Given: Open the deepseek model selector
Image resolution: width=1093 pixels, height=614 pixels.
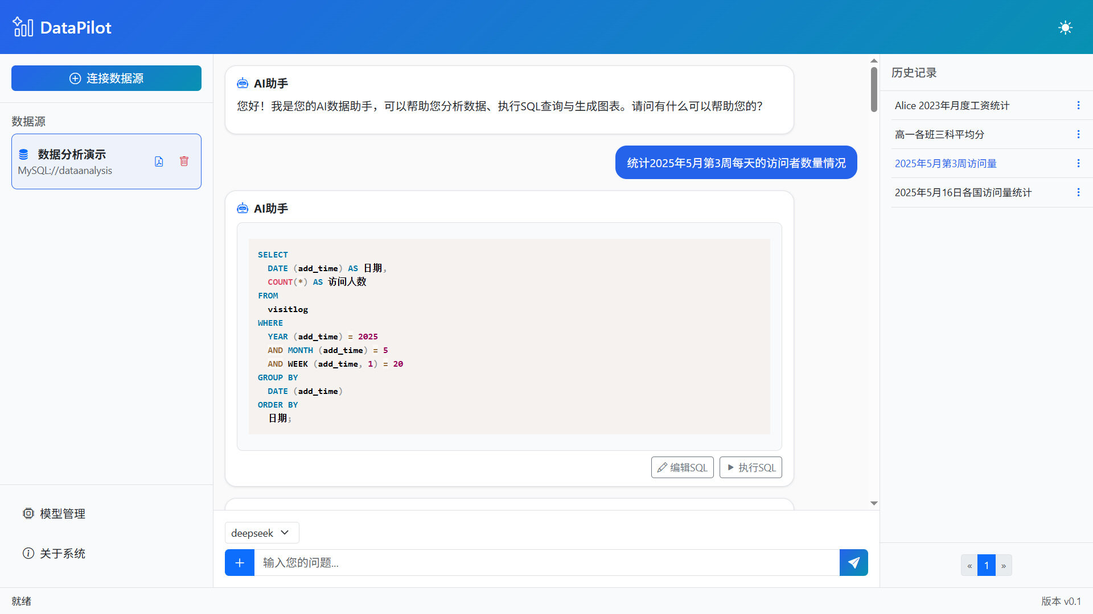Looking at the screenshot, I should [x=261, y=533].
